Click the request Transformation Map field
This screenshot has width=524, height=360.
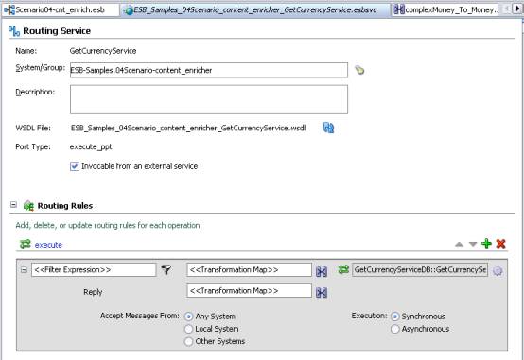click(249, 269)
